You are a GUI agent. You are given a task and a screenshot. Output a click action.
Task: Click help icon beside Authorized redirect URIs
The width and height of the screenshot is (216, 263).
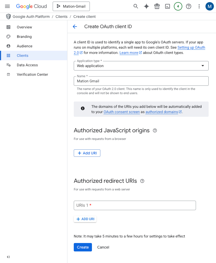pyautogui.click(x=142, y=181)
